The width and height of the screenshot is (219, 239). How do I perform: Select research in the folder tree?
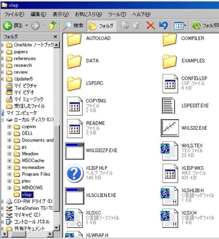click(x=23, y=66)
